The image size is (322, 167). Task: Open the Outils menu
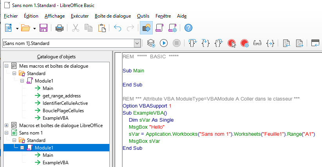143,16
